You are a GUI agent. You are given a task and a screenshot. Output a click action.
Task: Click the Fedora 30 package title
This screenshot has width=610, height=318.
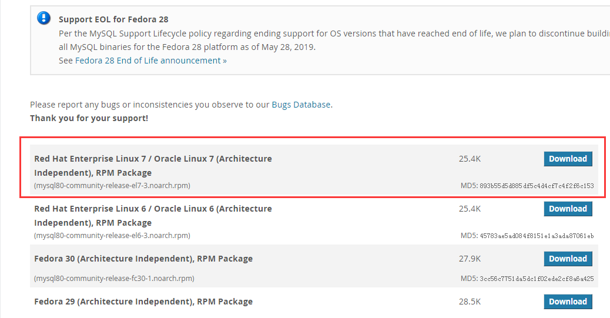click(x=143, y=259)
